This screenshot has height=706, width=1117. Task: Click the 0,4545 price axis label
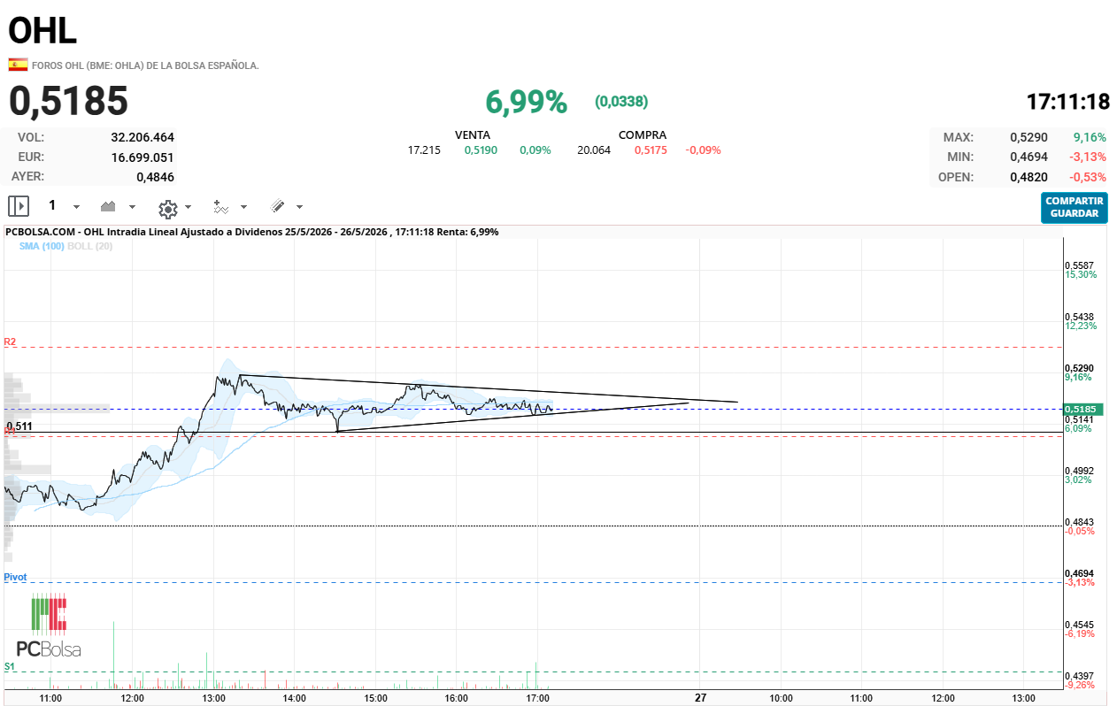1080,625
